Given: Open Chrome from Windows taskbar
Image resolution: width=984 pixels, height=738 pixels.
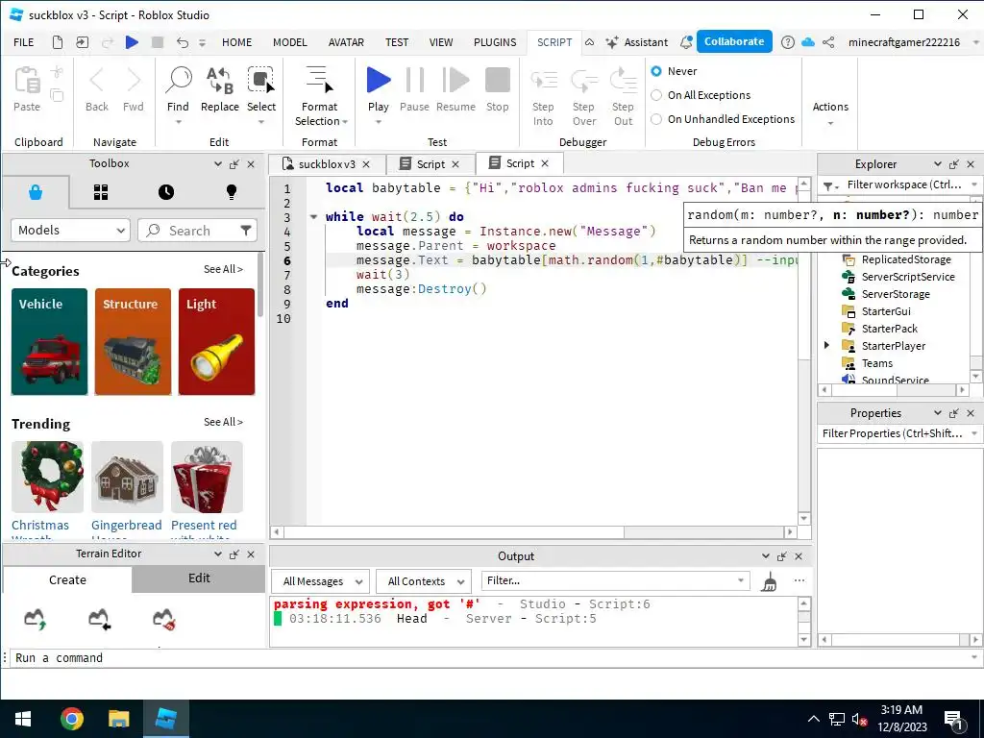Looking at the screenshot, I should click(71, 719).
